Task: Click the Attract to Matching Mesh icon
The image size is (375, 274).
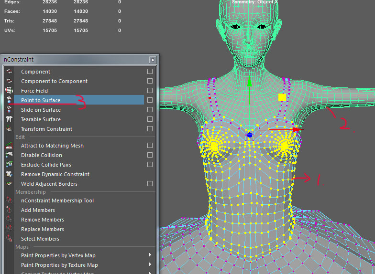Action: (9, 145)
